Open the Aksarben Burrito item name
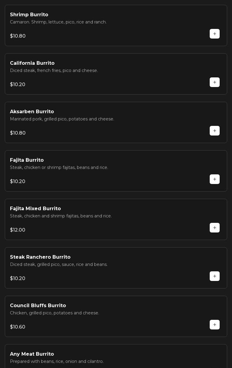 coord(32,112)
